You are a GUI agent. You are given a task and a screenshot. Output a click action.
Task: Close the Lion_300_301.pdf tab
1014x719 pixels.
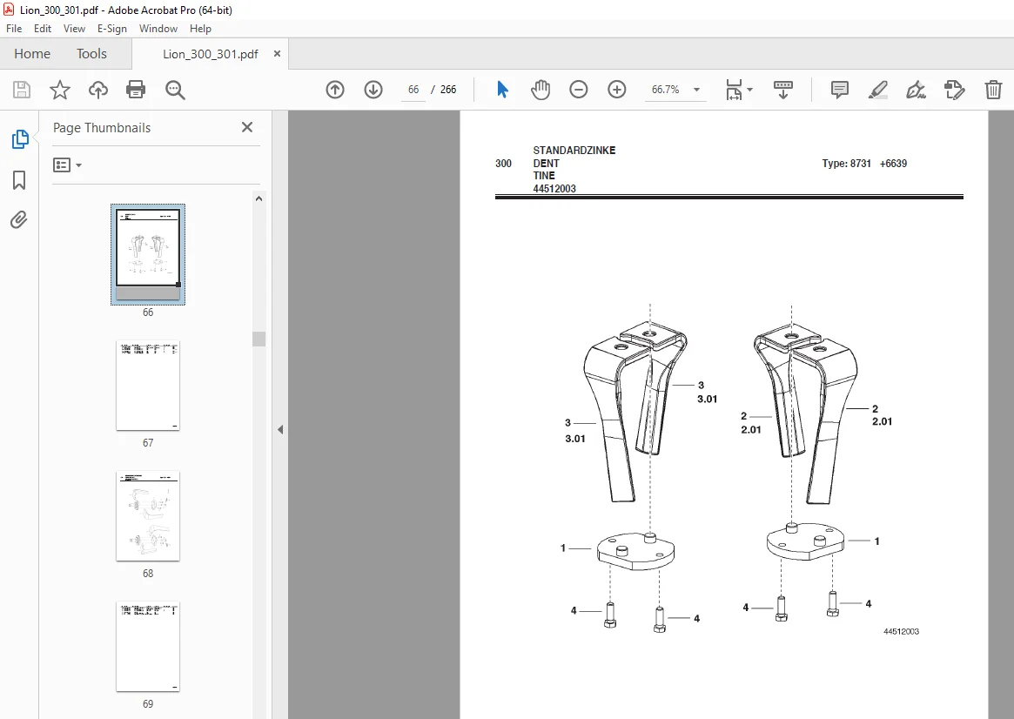277,54
